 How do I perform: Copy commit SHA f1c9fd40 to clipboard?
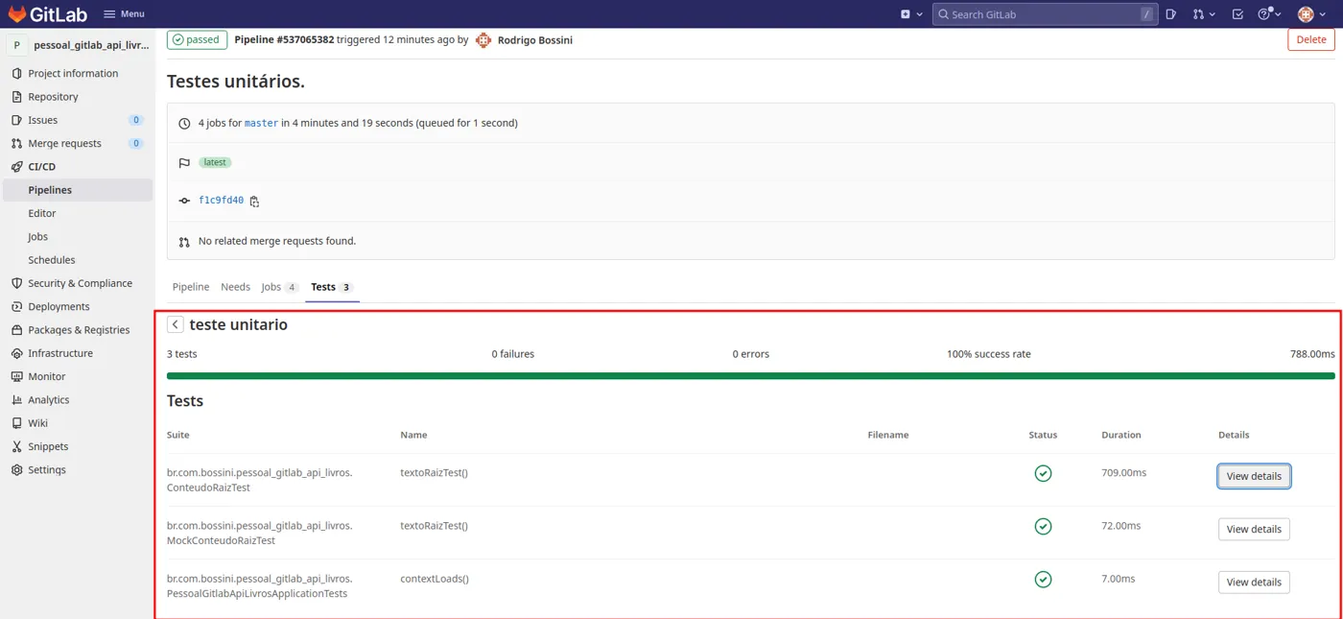tap(254, 202)
